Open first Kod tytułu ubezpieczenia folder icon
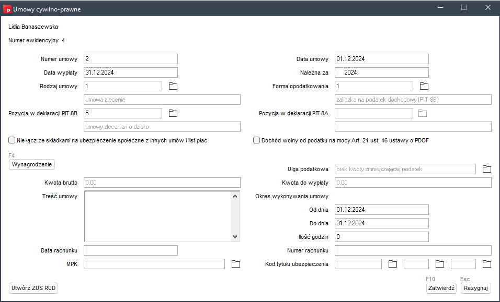The height and width of the screenshot is (302, 500). (x=393, y=264)
